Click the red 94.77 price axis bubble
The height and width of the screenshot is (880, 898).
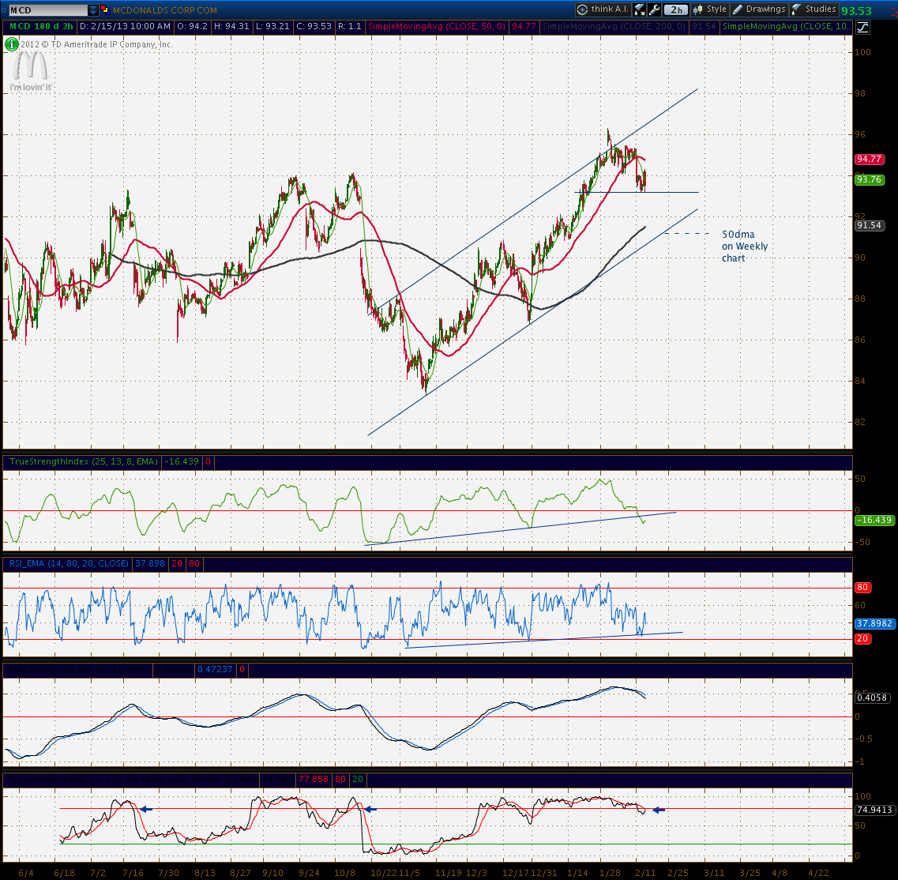point(869,160)
